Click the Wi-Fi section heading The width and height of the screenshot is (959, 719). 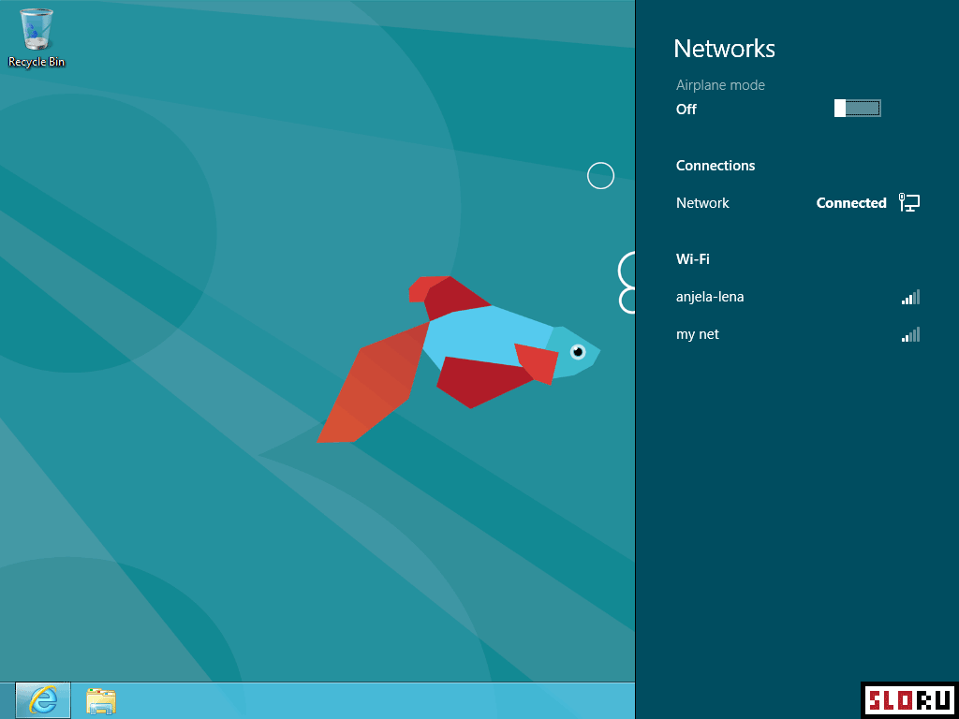coord(693,259)
